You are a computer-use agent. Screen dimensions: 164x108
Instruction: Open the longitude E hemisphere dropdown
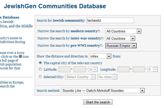coord(152,69)
